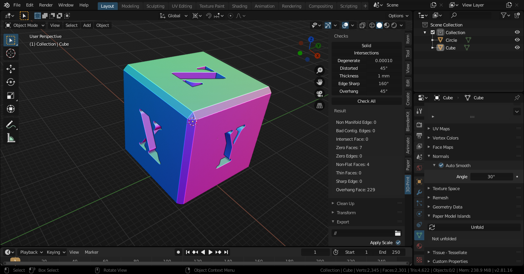Hide the Circle object in outliner

click(x=517, y=40)
